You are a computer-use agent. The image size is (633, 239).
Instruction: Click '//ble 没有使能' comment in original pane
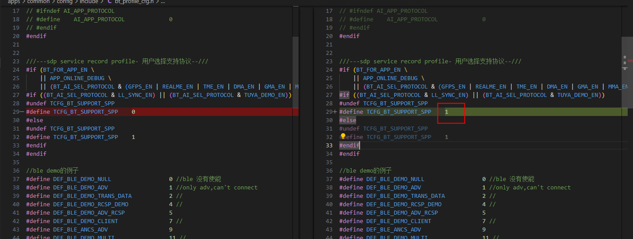(199, 179)
